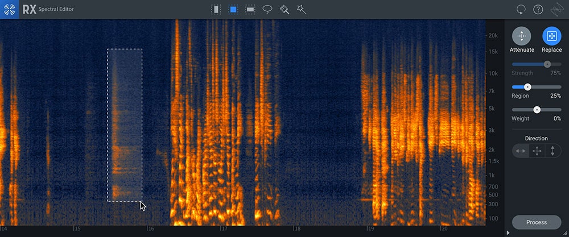Click the 19 second timeline marker
Viewport: 569px width, 237px height.
pyautogui.click(x=370, y=229)
